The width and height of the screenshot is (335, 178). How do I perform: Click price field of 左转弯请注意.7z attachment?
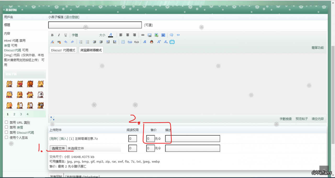click(150, 138)
